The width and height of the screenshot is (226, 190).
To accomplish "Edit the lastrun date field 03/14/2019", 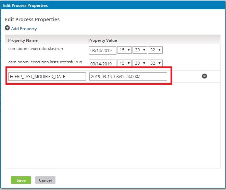I will 102,50.
